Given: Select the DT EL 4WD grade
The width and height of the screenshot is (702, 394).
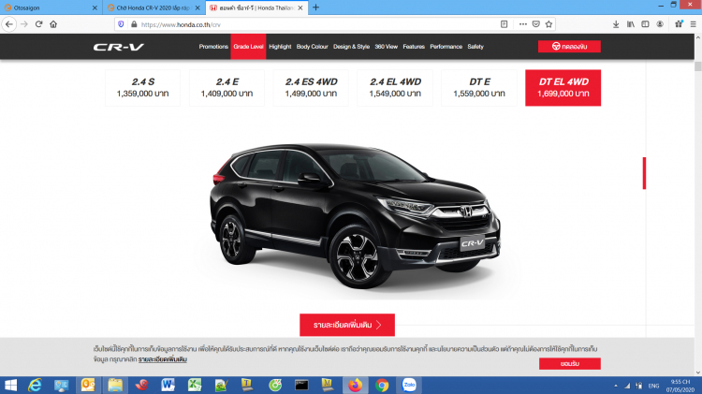Looking at the screenshot, I should [563, 88].
